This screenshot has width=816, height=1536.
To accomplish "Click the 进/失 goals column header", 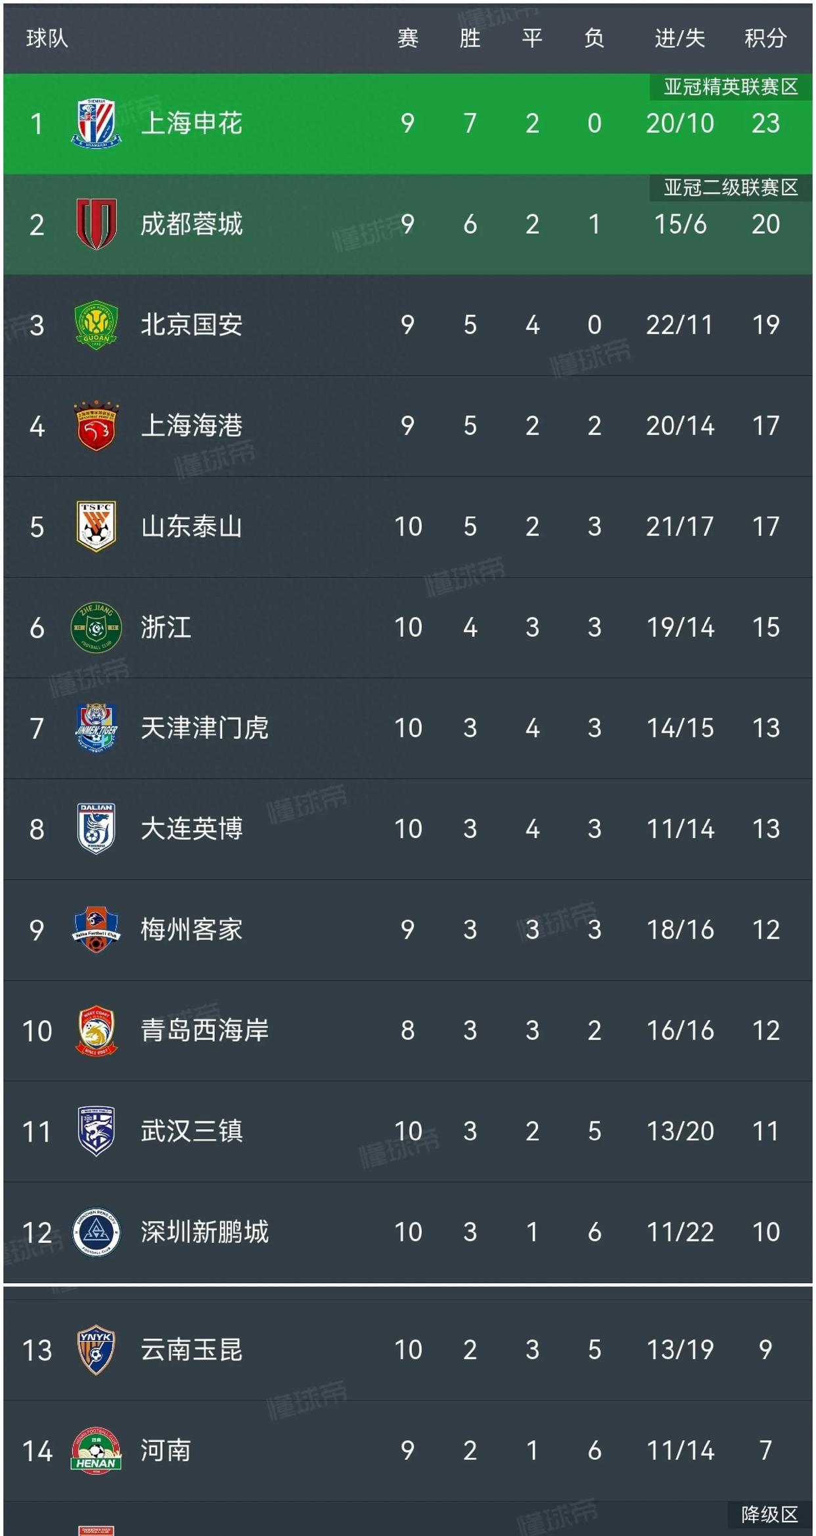I will (679, 38).
